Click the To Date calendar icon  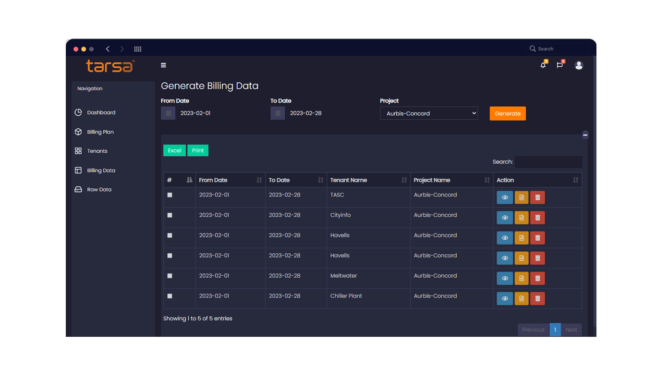coord(278,113)
